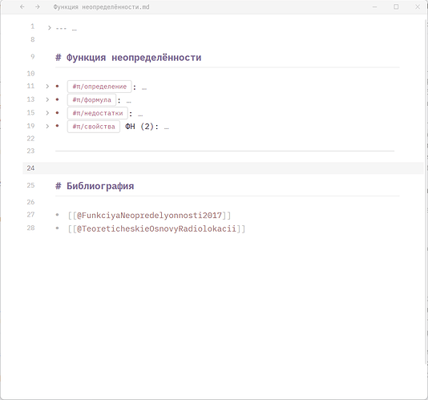Expand the folded frontmatter on line 1
Image resolution: width=428 pixels, height=400 pixels.
click(50, 27)
